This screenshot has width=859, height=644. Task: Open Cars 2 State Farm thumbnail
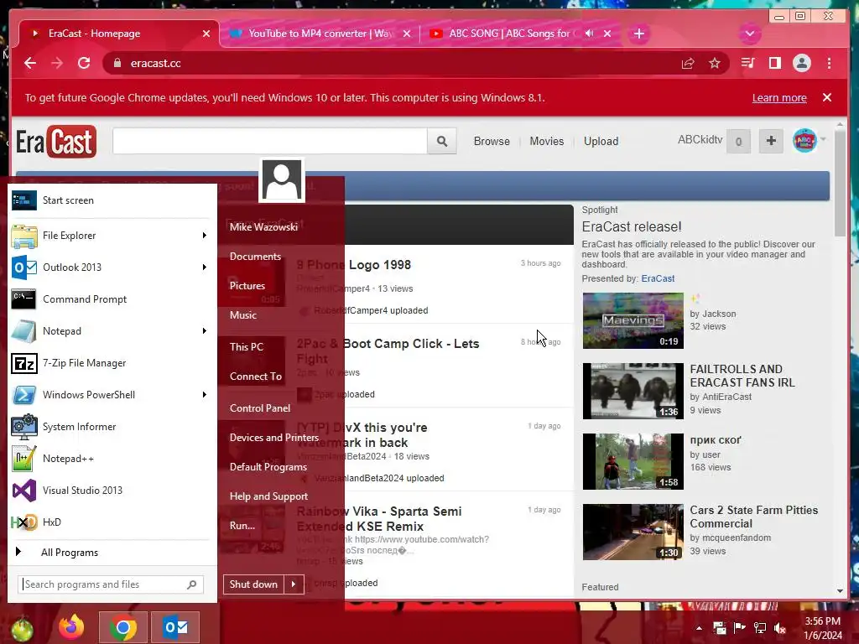(x=633, y=532)
